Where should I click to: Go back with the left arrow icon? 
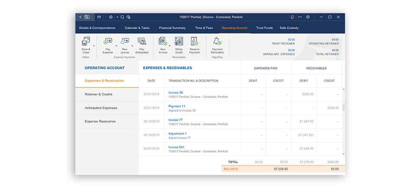[80, 17]
